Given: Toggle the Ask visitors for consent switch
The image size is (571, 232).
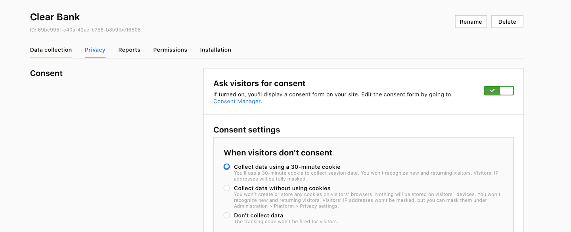Looking at the screenshot, I should pos(499,91).
